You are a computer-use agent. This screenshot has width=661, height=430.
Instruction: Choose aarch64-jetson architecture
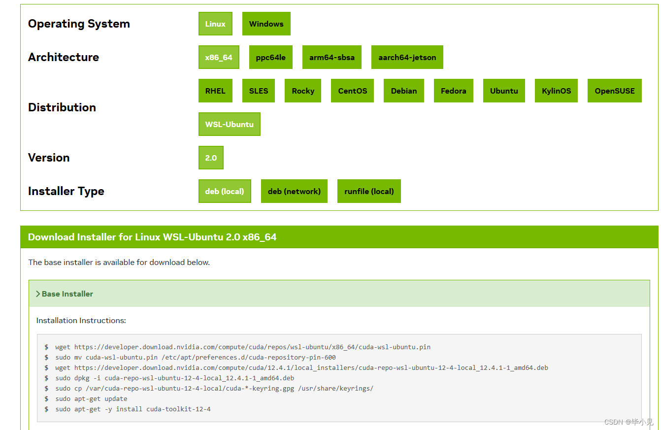coord(407,57)
